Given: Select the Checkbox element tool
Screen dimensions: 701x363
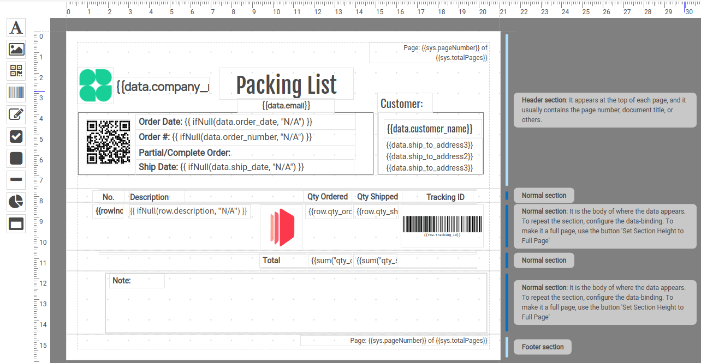Looking at the screenshot, I should tap(16, 136).
